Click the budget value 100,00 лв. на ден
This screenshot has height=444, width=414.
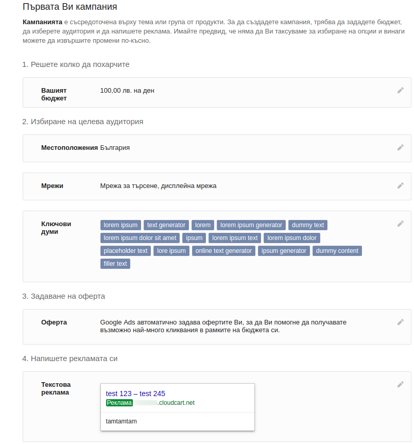pos(127,91)
